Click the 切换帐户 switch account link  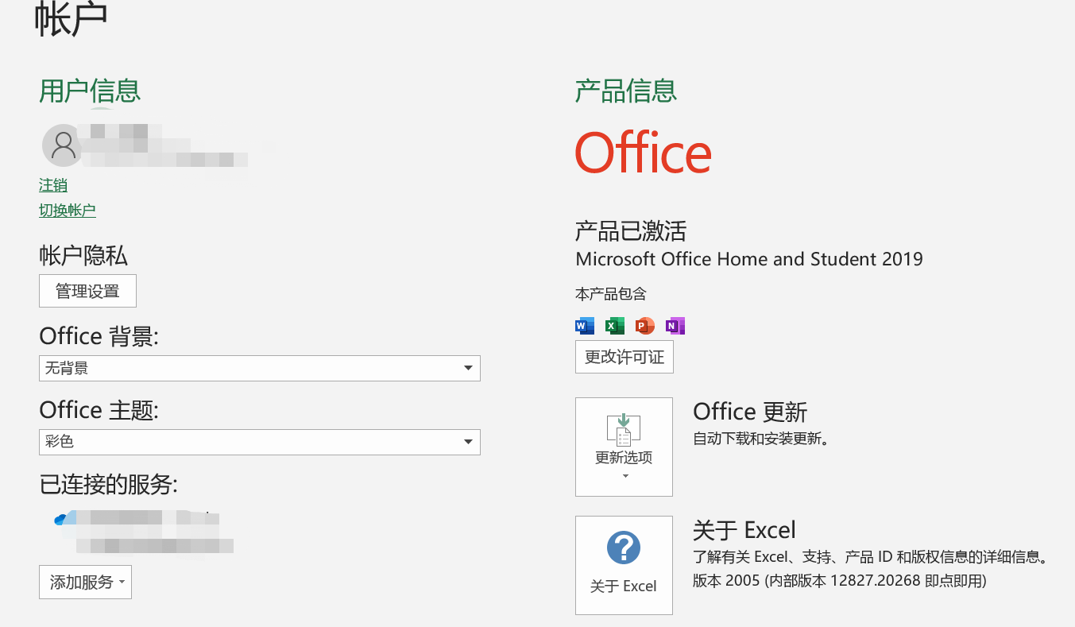pos(68,211)
